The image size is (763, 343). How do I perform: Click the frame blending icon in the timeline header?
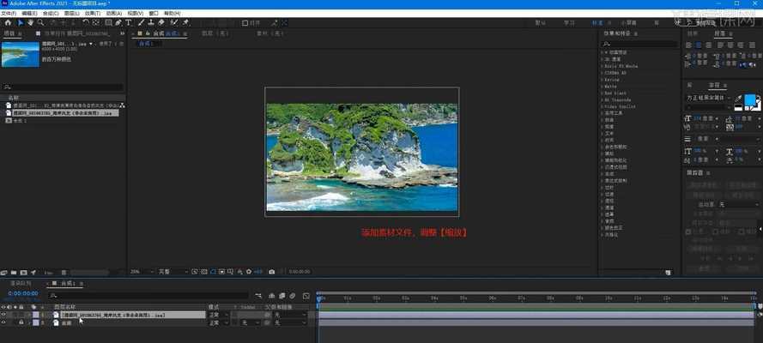[282, 295]
